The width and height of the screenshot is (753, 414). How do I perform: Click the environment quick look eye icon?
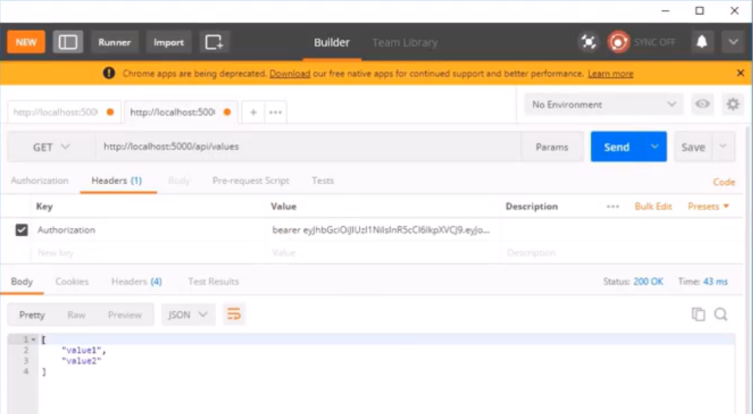tap(702, 104)
